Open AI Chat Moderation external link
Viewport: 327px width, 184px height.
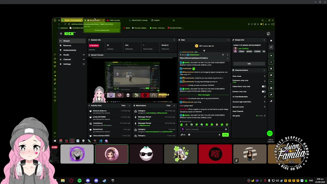[x=265, y=97]
